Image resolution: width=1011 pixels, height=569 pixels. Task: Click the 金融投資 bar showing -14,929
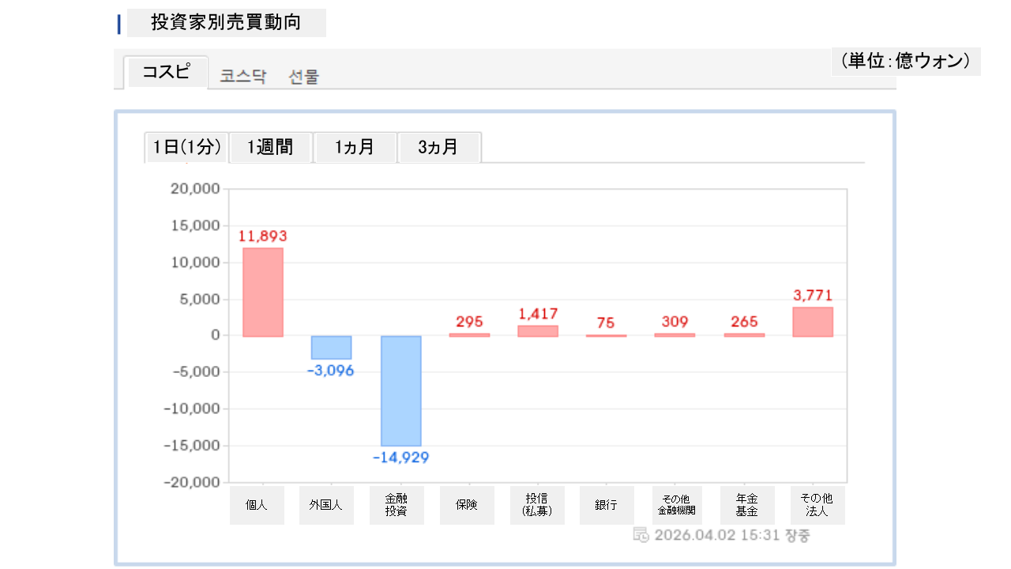pyautogui.click(x=401, y=390)
